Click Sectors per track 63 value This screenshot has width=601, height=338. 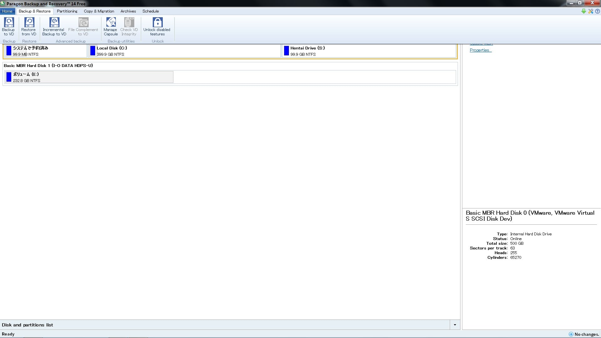point(512,248)
